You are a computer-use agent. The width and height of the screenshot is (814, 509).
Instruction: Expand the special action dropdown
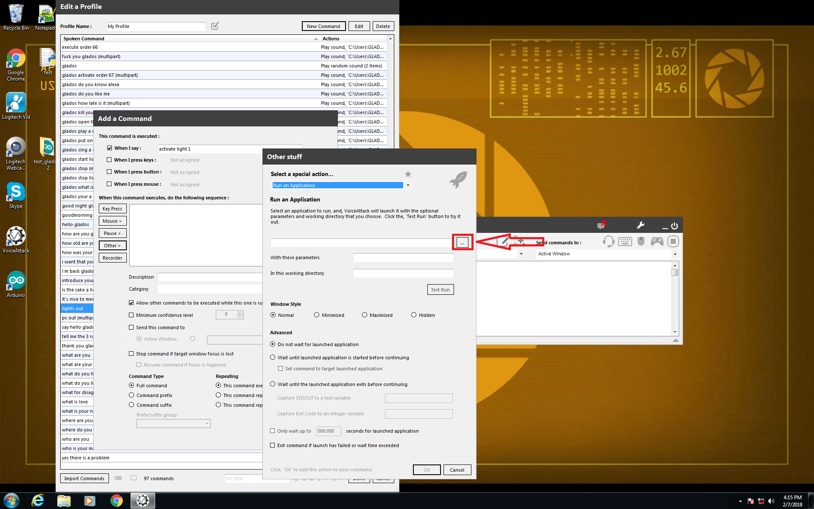click(408, 185)
